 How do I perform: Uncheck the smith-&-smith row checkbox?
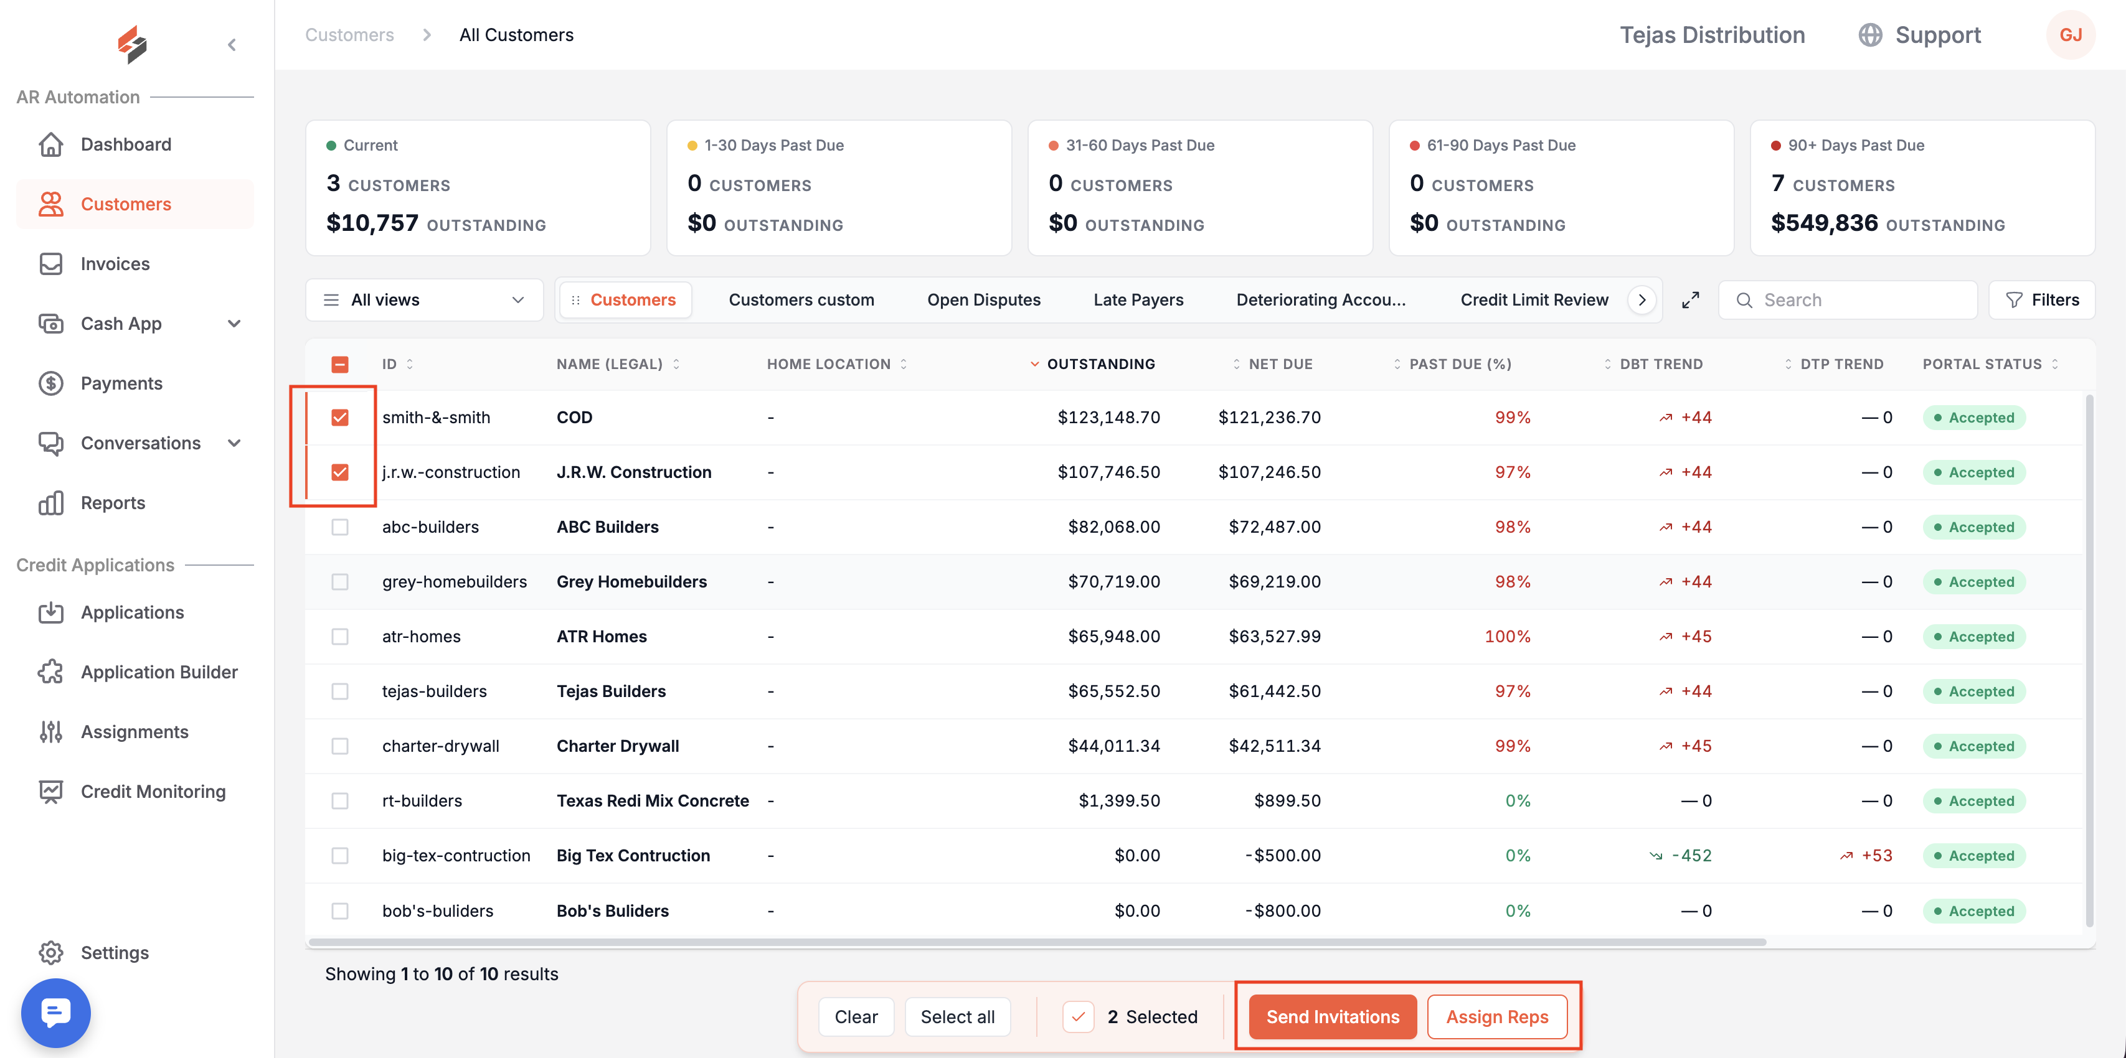340,417
